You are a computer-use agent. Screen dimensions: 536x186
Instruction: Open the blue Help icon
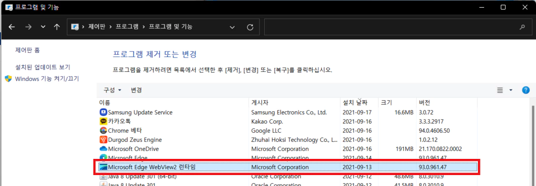click(526, 90)
